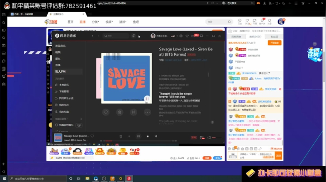Toggle lyrics display button in player bar

pyautogui.click(x=156, y=136)
